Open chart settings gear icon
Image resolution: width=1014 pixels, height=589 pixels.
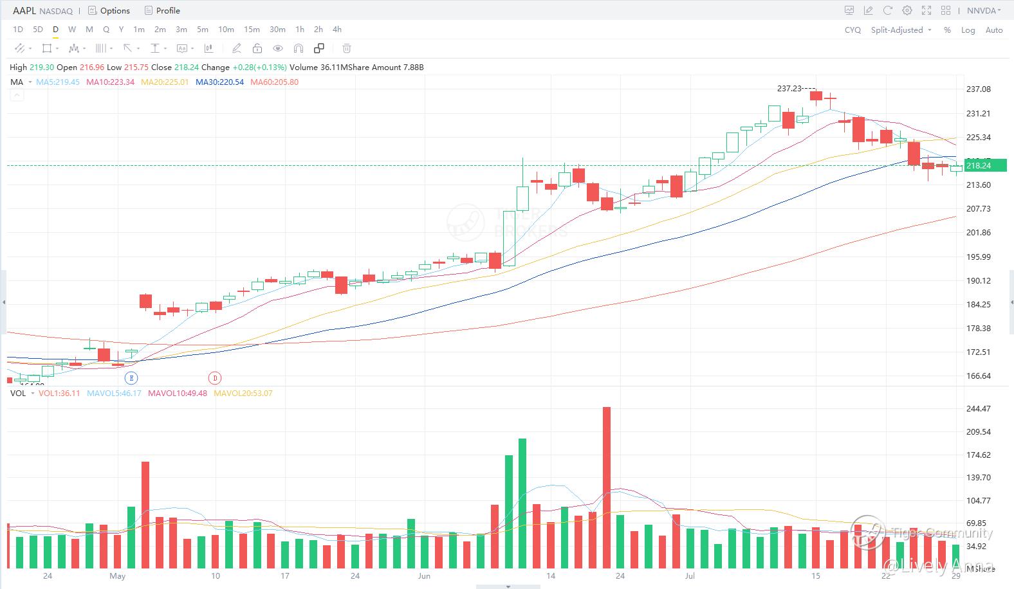[907, 10]
